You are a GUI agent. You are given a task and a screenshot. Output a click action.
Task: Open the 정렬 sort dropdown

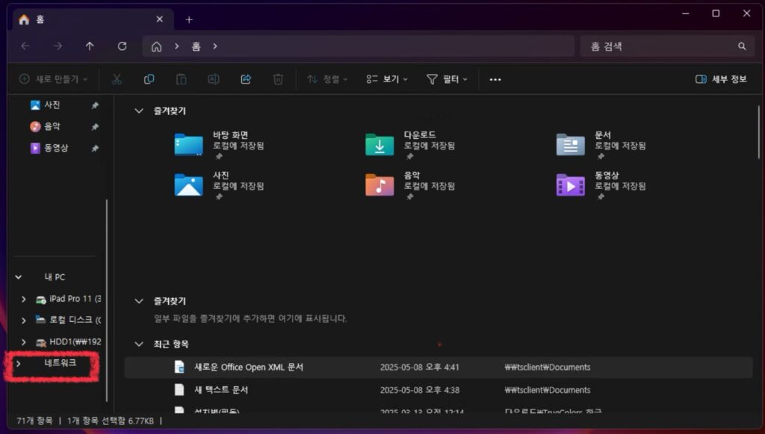[x=327, y=79]
